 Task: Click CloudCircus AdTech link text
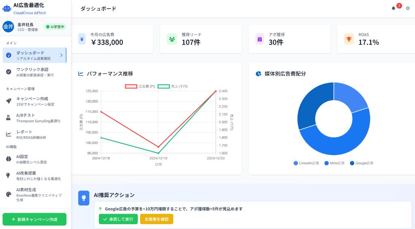30,13
